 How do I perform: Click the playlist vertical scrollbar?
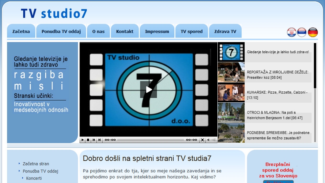click(315, 102)
